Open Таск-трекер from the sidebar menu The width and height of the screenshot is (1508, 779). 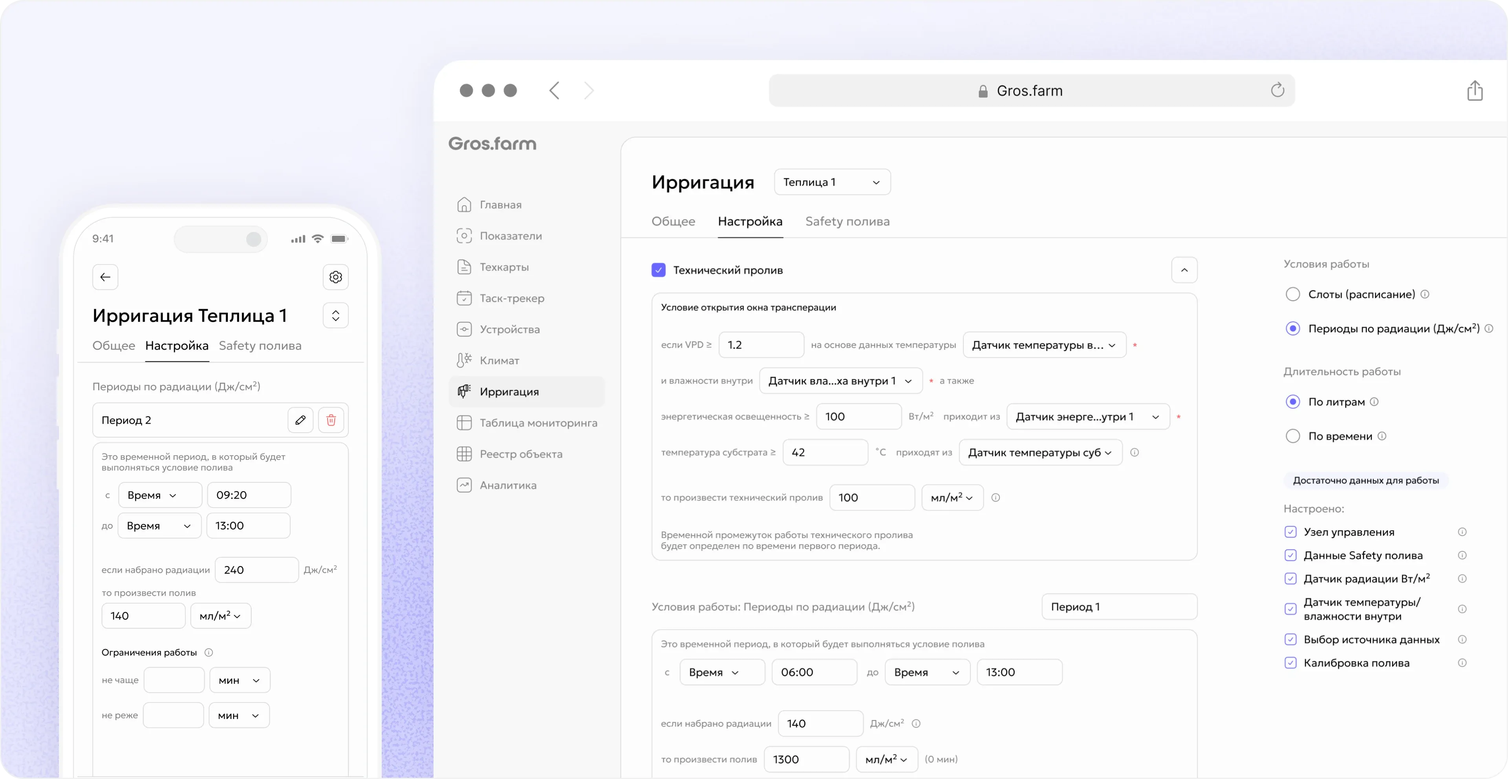(526, 298)
